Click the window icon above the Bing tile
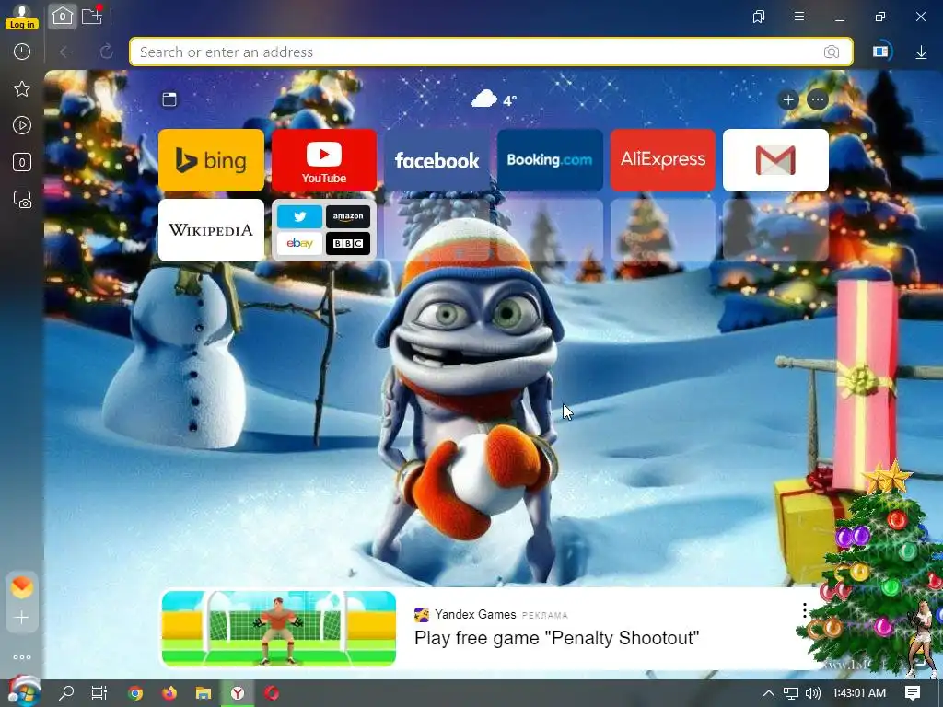Screen dimensions: 943x707 169,99
